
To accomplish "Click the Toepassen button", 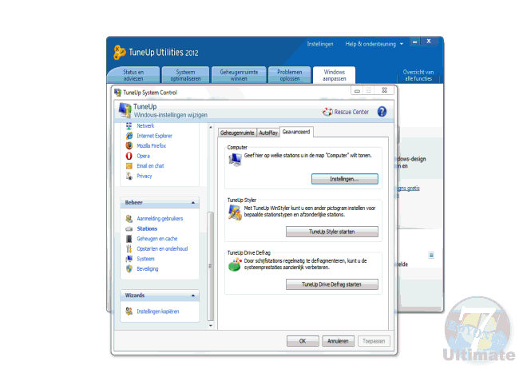I will click(374, 341).
